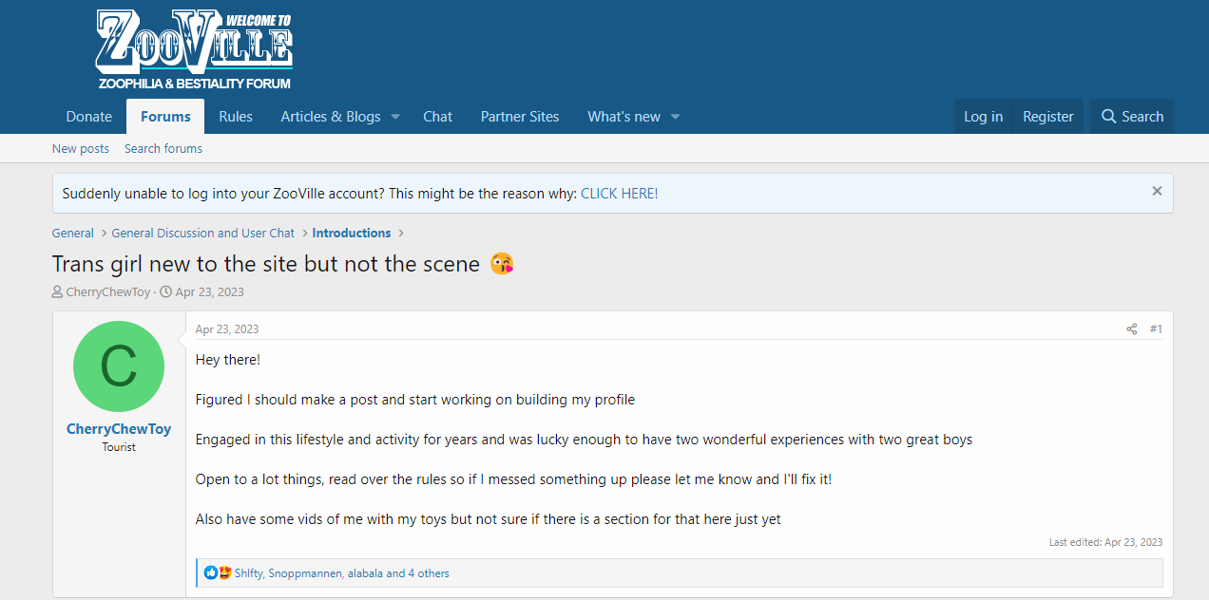Click the user icon beside thread author name
The height and width of the screenshot is (600, 1209).
point(57,292)
